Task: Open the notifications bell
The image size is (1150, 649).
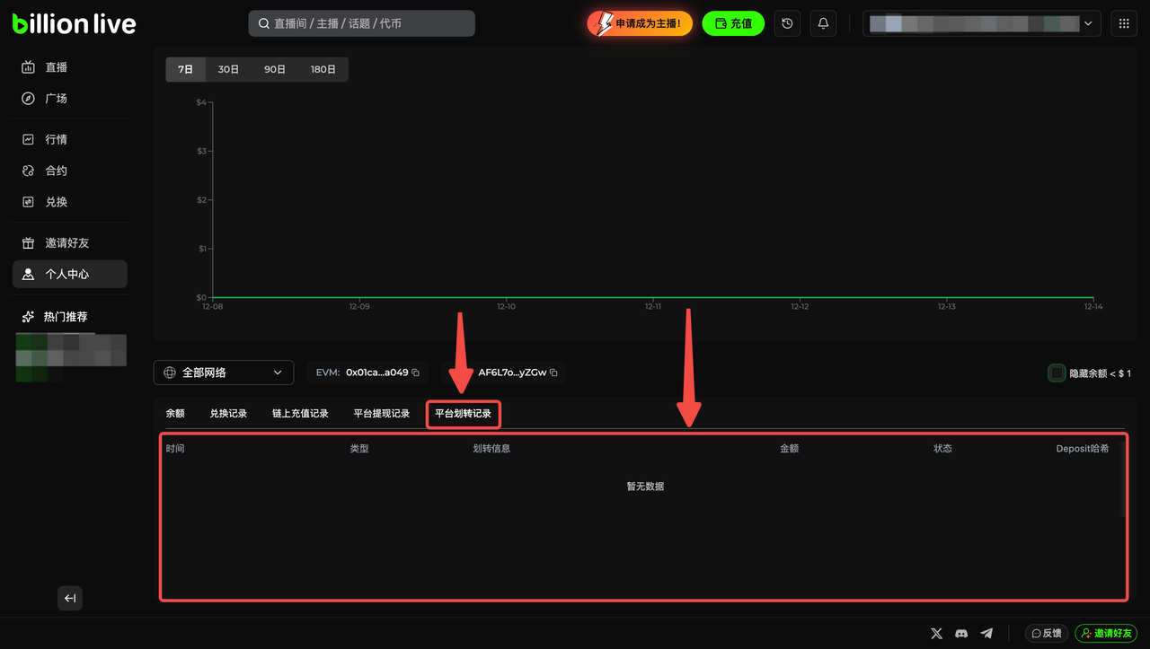Action: pos(823,23)
